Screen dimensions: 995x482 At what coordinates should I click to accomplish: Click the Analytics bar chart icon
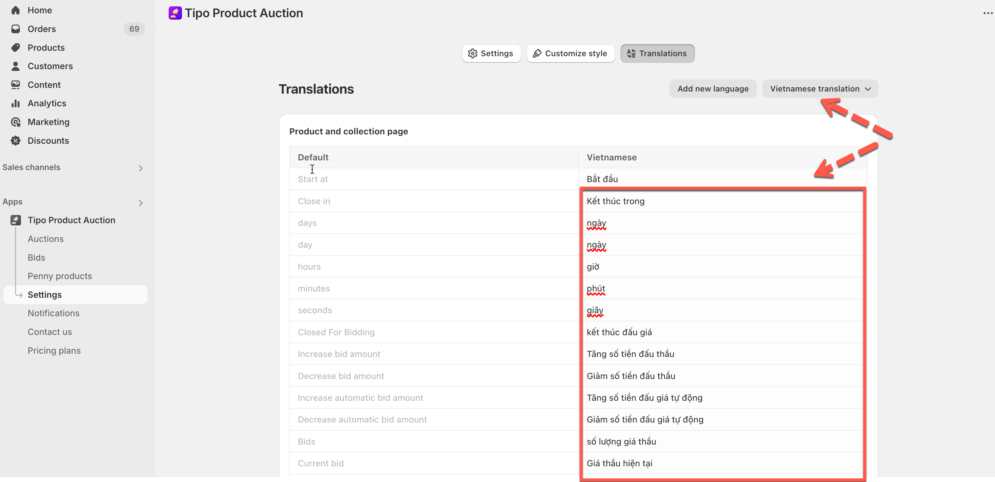click(x=15, y=103)
